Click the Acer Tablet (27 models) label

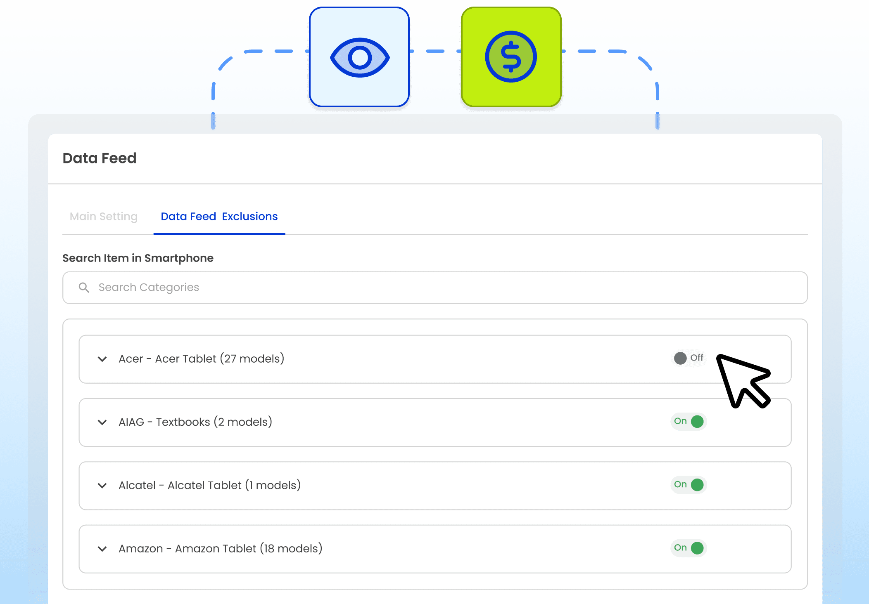[201, 359]
